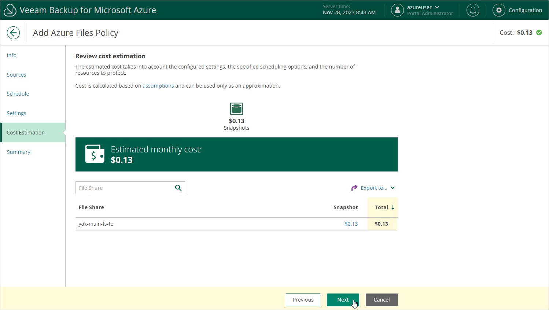Click the $0.13 snapshot cost link
This screenshot has width=549, height=310.
351,224
